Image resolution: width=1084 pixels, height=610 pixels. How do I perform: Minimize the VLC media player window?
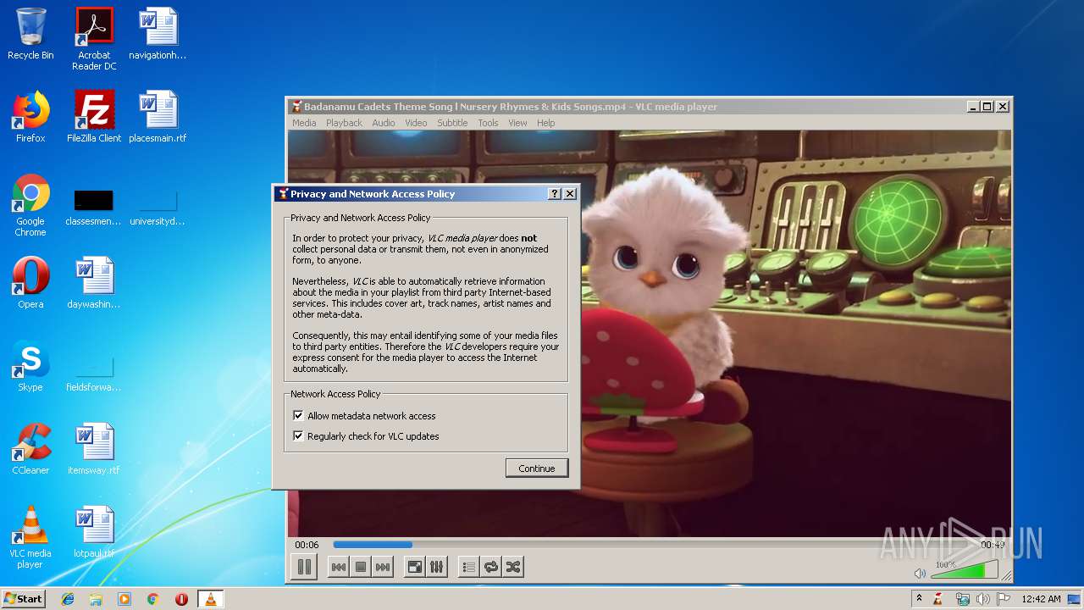[973, 107]
